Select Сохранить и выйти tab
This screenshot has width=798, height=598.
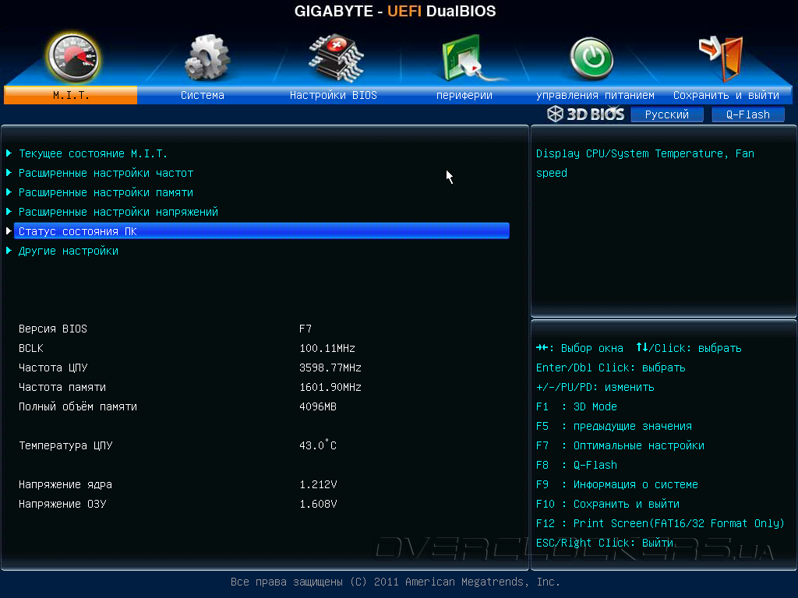click(726, 95)
